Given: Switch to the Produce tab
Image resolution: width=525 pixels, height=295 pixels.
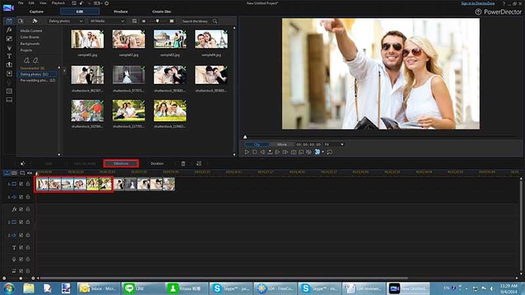Looking at the screenshot, I should [x=121, y=11].
